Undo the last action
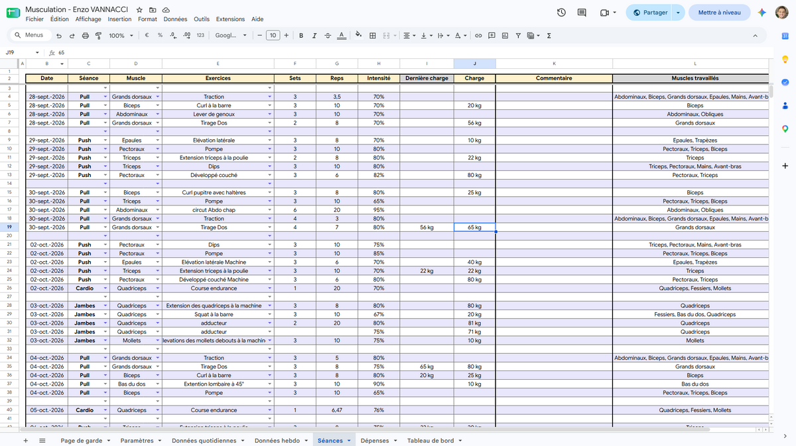796x446 pixels. (x=60, y=36)
